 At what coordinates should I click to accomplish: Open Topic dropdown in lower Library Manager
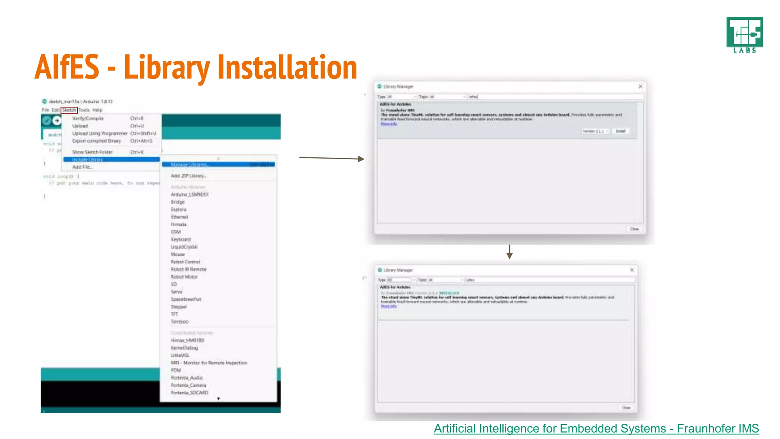[446, 280]
